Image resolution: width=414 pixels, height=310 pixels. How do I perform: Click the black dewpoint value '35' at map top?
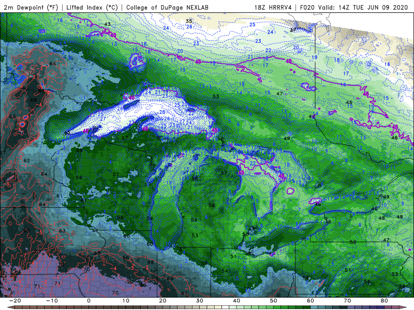click(x=189, y=21)
